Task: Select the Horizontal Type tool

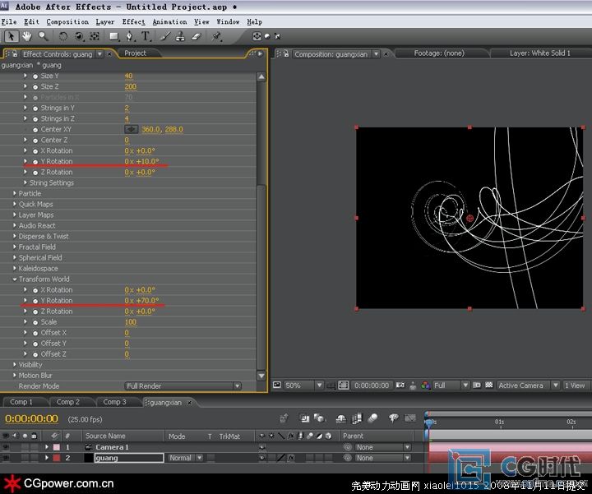Action: (146, 36)
